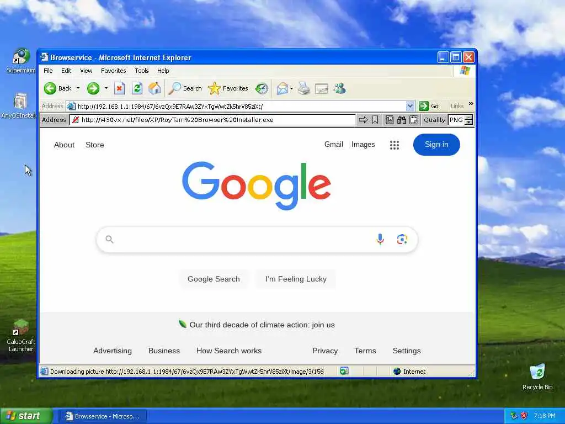The width and height of the screenshot is (565, 424).
Task: Stop page loading with the red X icon
Action: click(x=119, y=88)
